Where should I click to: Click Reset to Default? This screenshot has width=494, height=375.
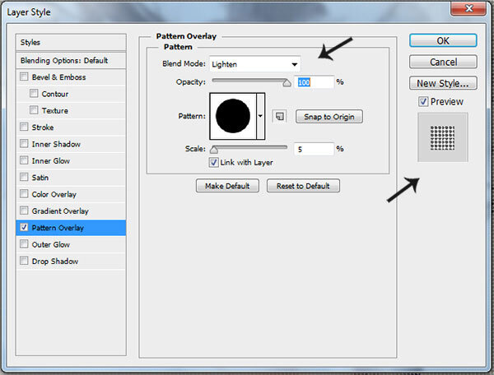[x=303, y=186]
